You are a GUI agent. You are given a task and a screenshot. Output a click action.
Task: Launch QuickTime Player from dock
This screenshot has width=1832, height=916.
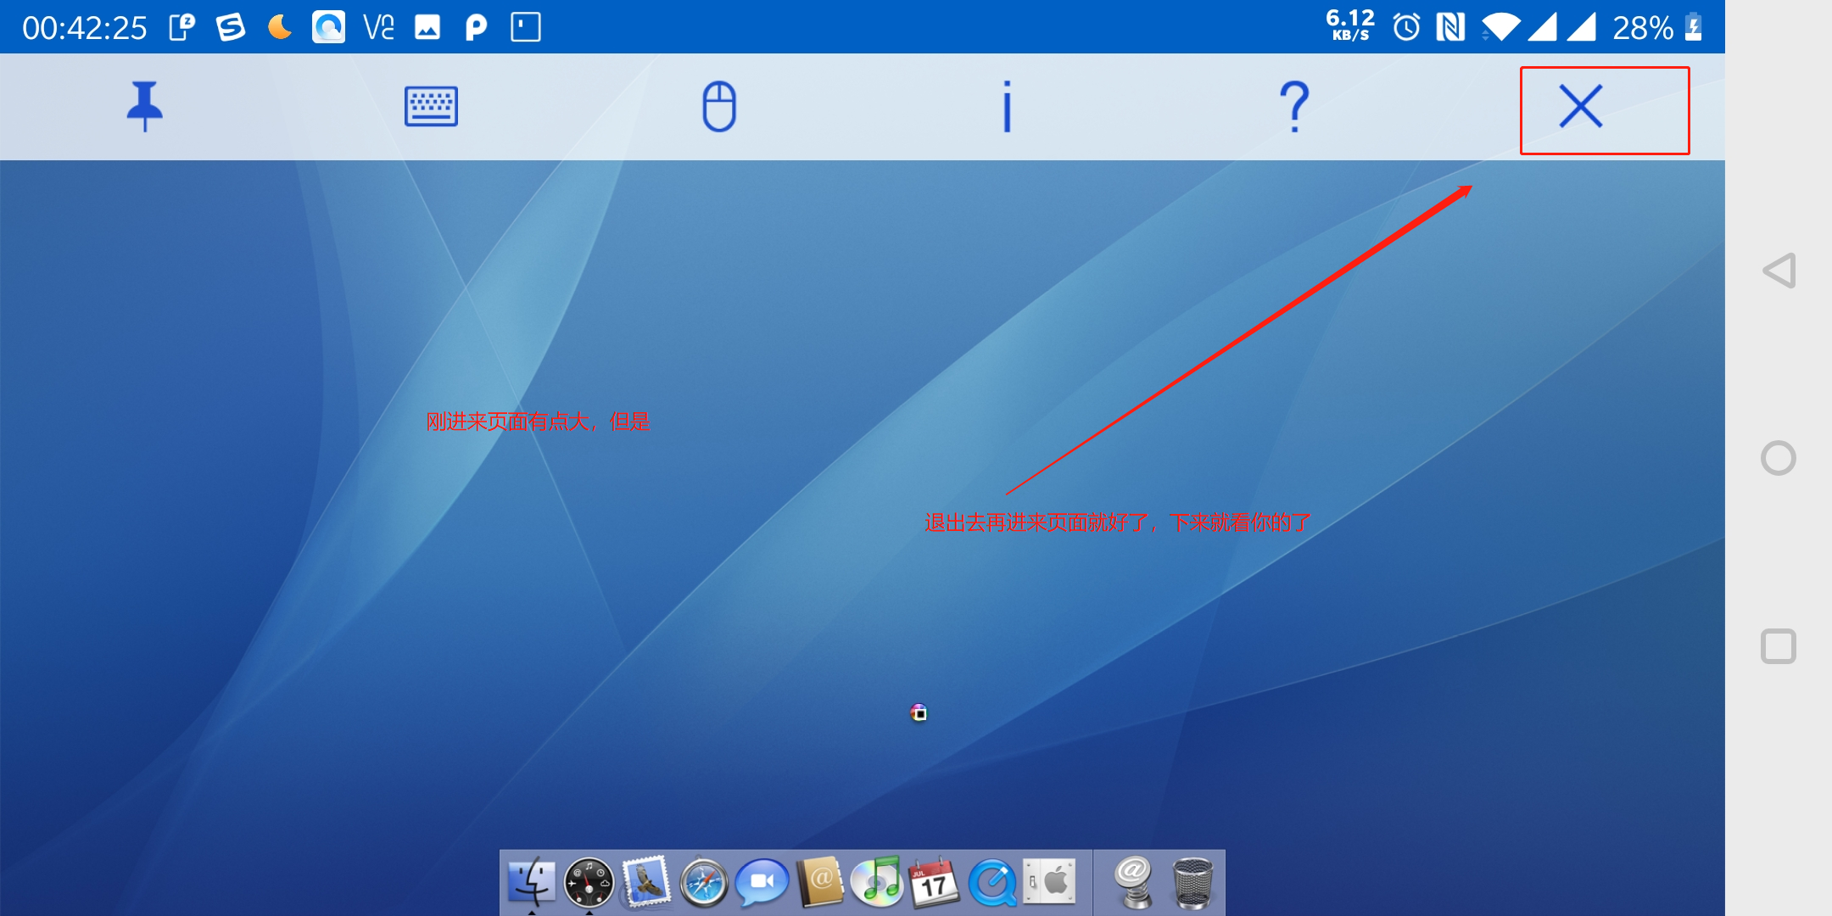click(991, 883)
